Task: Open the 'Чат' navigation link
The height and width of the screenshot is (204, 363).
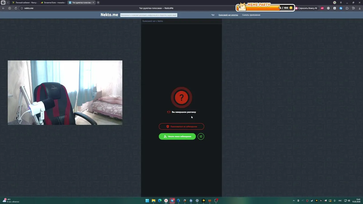Action: [x=213, y=15]
